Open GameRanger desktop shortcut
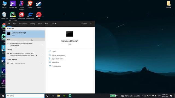The image size is (175, 98). 30,16
